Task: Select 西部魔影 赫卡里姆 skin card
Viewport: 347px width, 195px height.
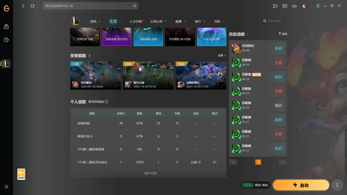Action: point(180,37)
